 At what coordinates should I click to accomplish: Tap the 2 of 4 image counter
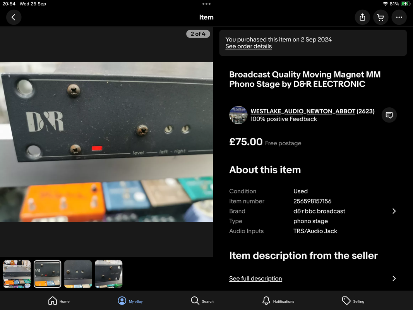pos(198,34)
